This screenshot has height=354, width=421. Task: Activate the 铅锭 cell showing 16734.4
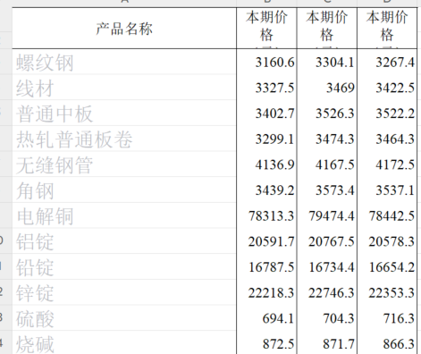(327, 267)
